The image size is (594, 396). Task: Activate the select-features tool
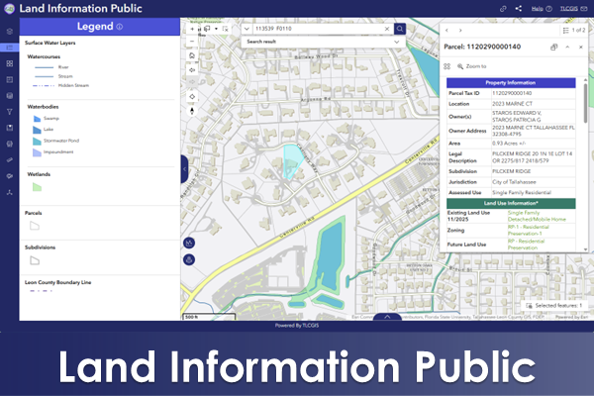pyautogui.click(x=207, y=29)
